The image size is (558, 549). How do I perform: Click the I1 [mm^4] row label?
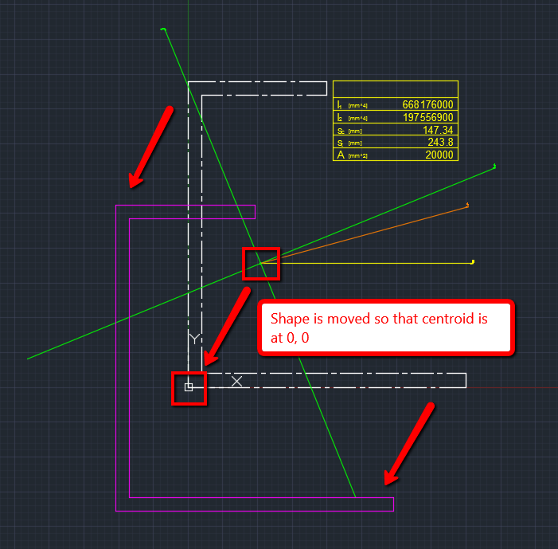pos(352,104)
